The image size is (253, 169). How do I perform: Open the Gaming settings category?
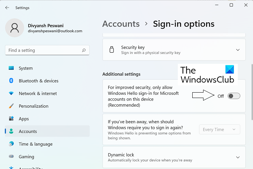(26, 157)
